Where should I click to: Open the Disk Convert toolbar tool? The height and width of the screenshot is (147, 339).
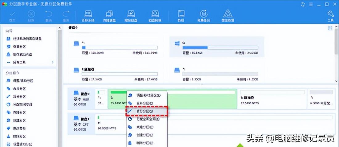tap(155, 16)
